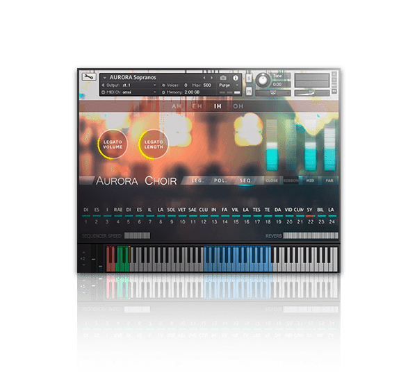Viewport: 417px width, 377px height.
Task: Go to the next instrument preset arrow
Action: [212, 78]
